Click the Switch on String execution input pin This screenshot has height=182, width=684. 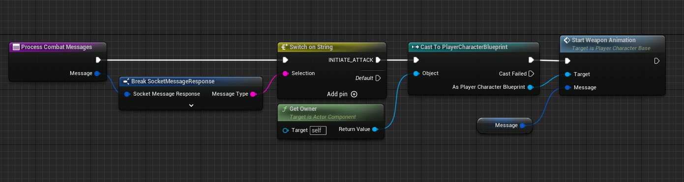tap(285, 60)
